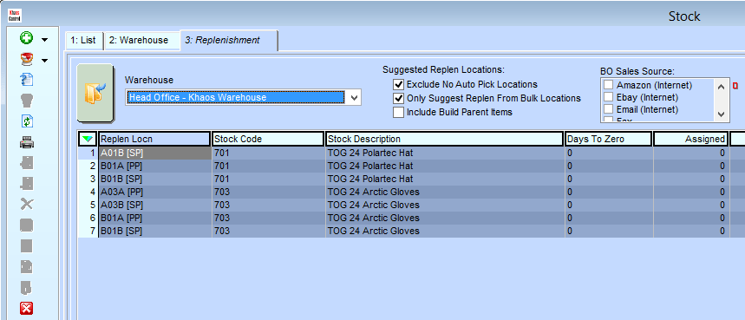This screenshot has width=745, height=320.
Task: Select B01A [PP] in row 6
Action: click(x=154, y=218)
